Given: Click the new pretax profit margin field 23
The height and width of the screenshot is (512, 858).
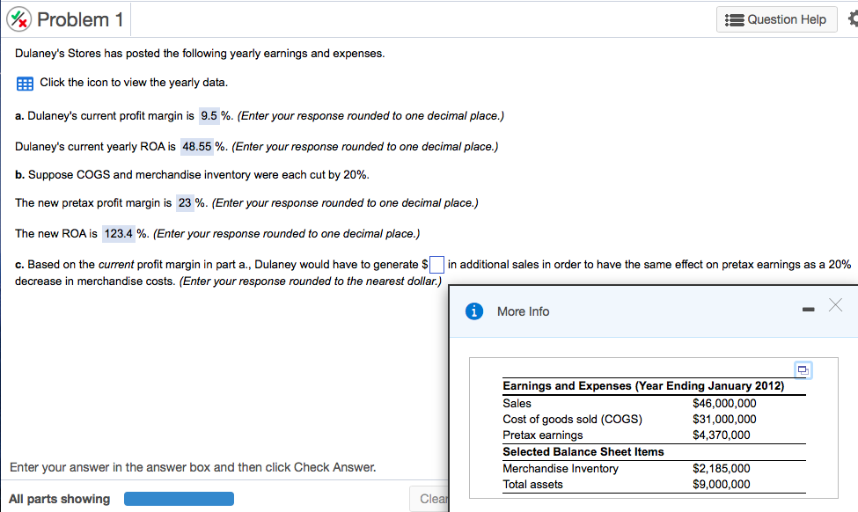Looking at the screenshot, I should click(185, 203).
